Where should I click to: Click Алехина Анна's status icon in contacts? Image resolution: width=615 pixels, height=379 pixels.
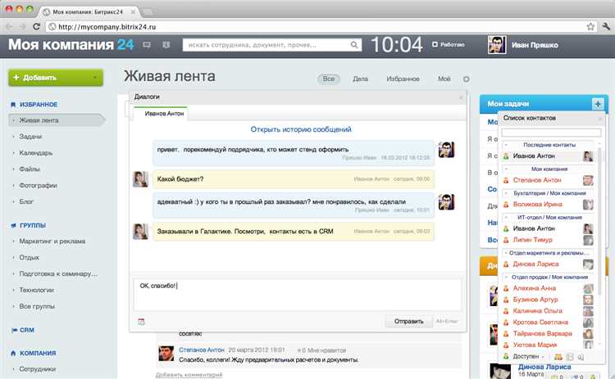click(x=506, y=288)
